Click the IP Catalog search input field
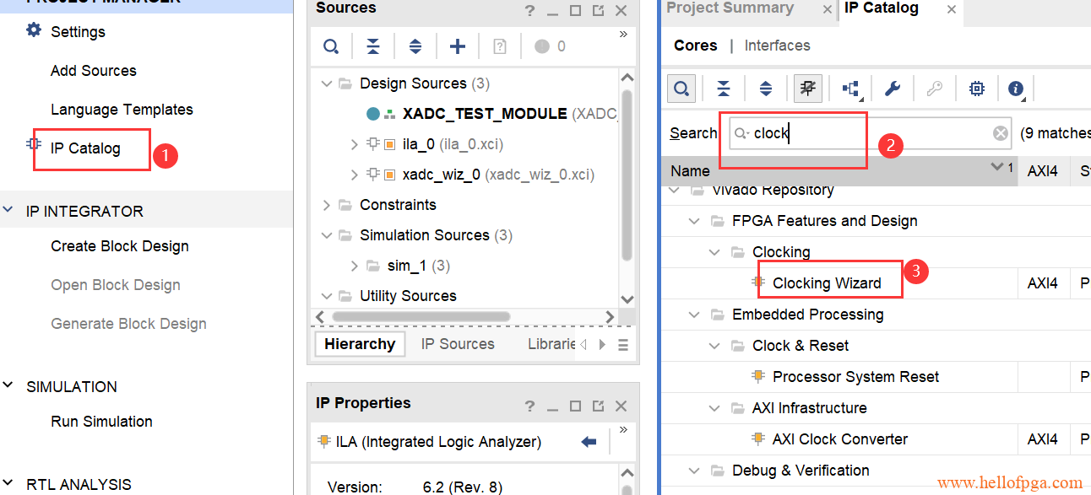 coord(870,133)
